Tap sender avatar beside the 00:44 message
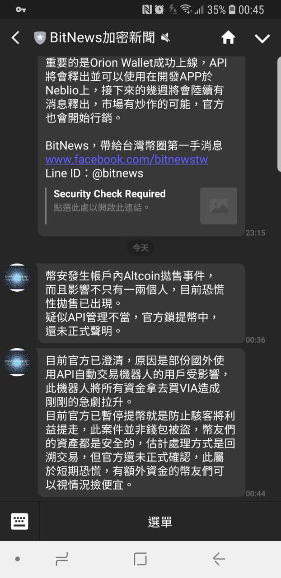Viewport: 281px width, 578px height. pos(17,362)
